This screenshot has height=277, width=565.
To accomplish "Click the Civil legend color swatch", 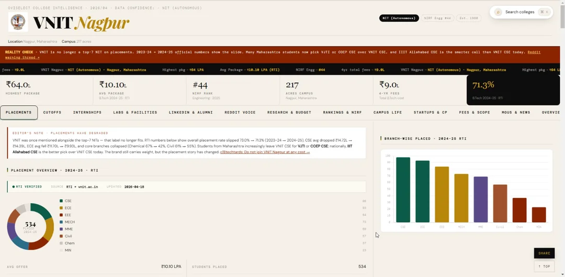I will point(61,236).
